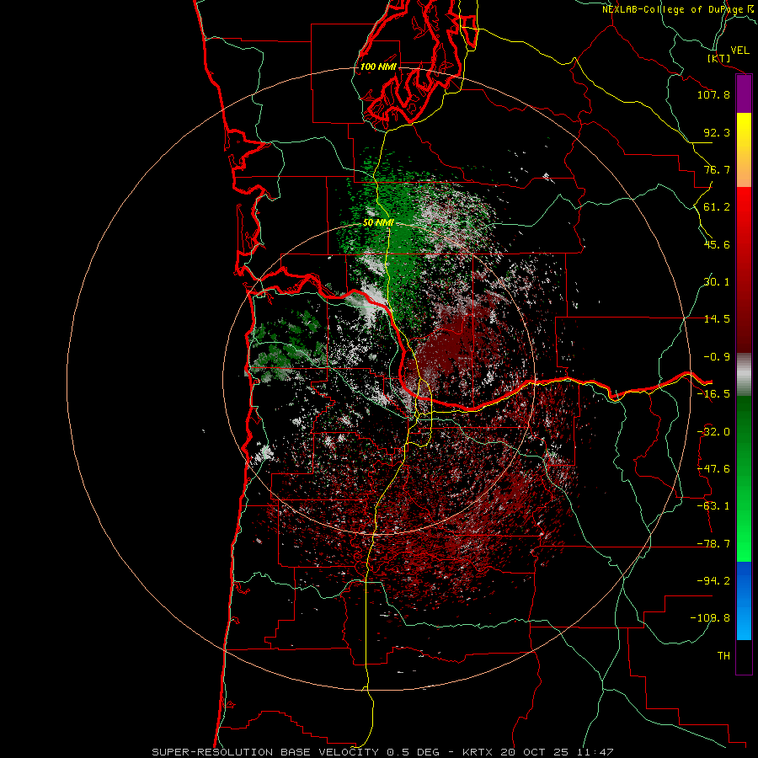Click the -16.5 velocity scale value
Image resolution: width=758 pixels, height=758 pixels.
[713, 394]
